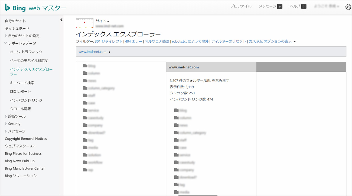The image size is (352, 196).
Task: Click the Bing web マスター logo
Action: point(35,8)
